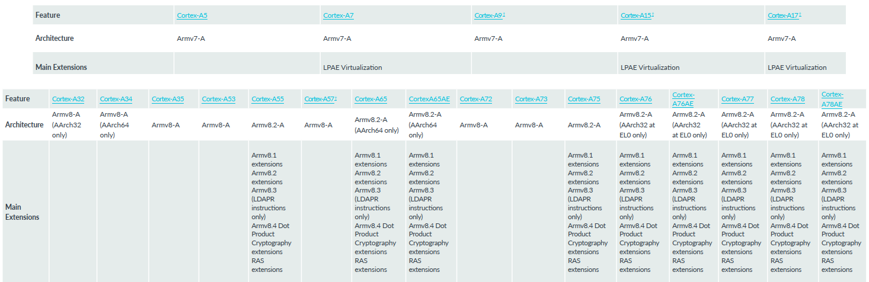869x282 pixels.
Task: Click the Cortex-A76AE header link
Action: (683, 99)
